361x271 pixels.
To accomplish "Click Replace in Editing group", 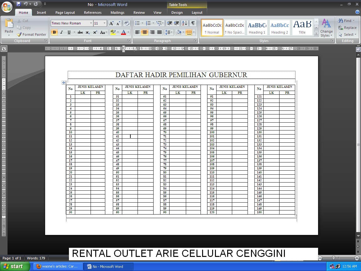I will [348, 28].
